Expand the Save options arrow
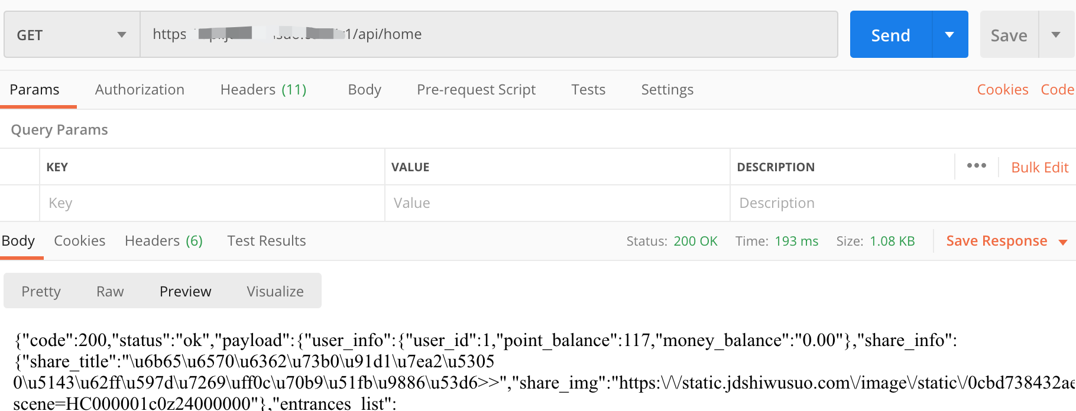This screenshot has width=1076, height=411. point(1056,35)
